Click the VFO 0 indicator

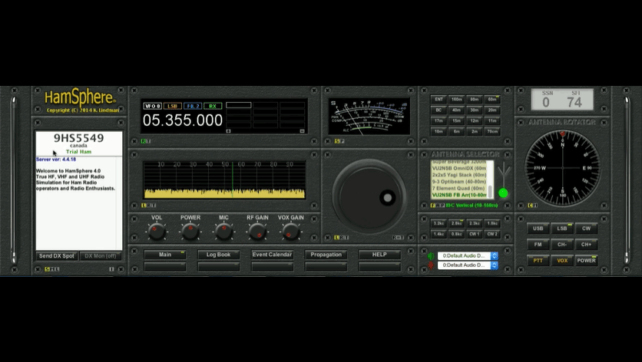point(152,106)
